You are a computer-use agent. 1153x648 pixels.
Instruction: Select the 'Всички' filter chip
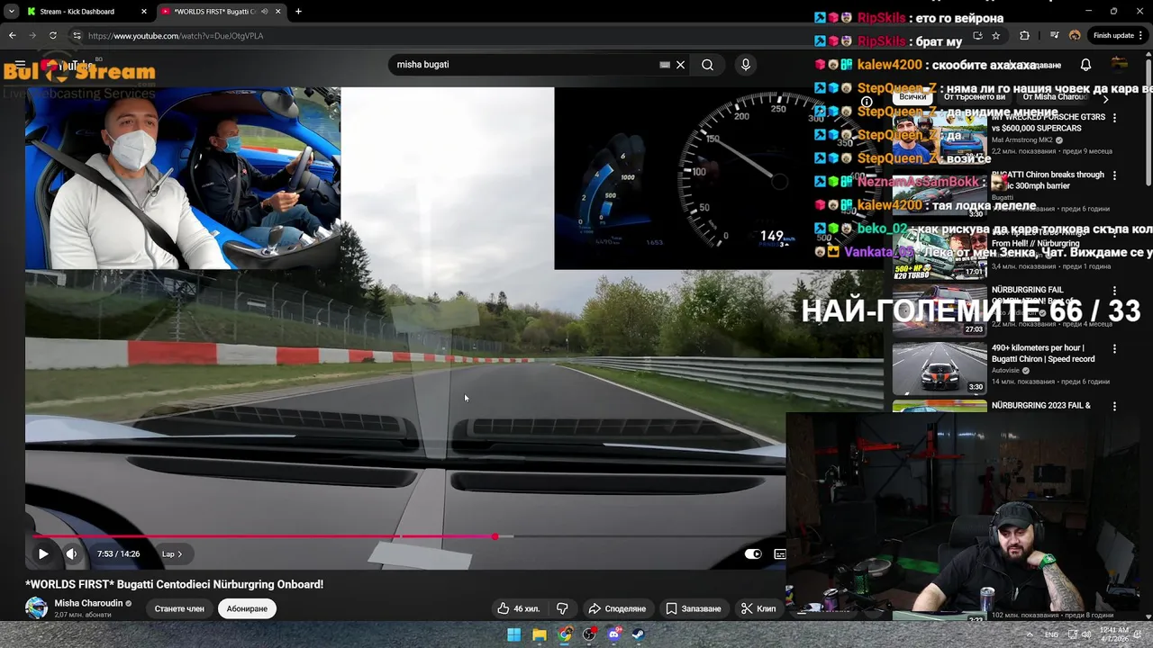pyautogui.click(x=912, y=97)
